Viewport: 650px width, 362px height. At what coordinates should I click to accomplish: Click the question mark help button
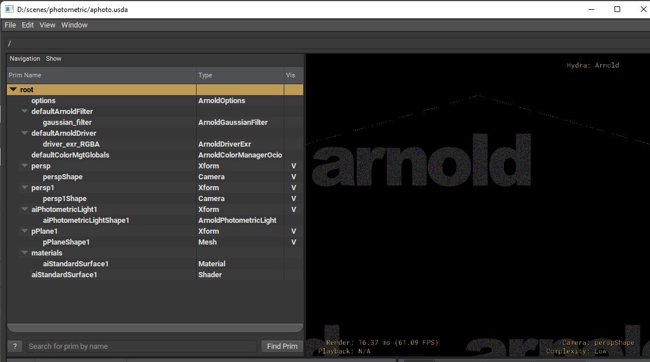click(15, 347)
